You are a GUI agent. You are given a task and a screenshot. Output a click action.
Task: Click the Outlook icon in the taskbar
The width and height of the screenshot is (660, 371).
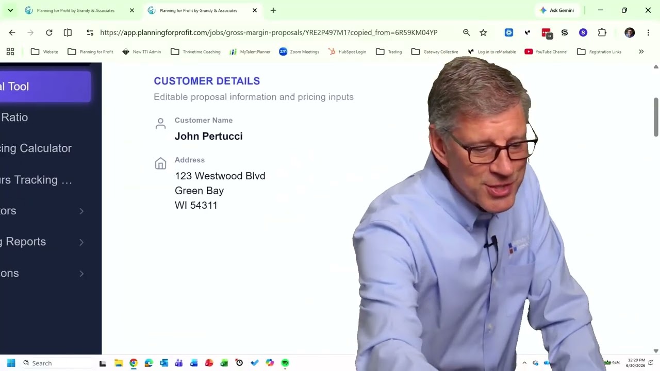pos(164,363)
